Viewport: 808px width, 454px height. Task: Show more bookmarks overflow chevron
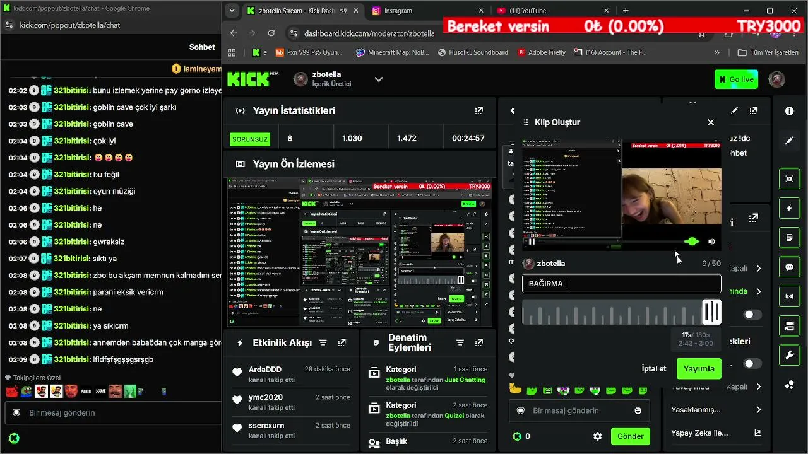click(717, 52)
